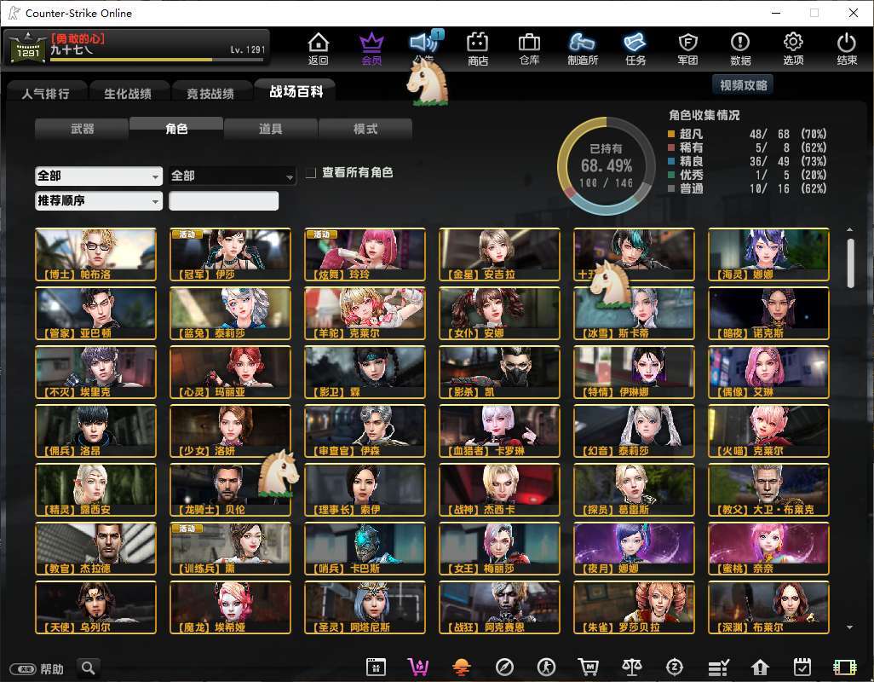Expand the first 全部 dropdown
Viewport: 874px width, 682px height.
(x=99, y=176)
